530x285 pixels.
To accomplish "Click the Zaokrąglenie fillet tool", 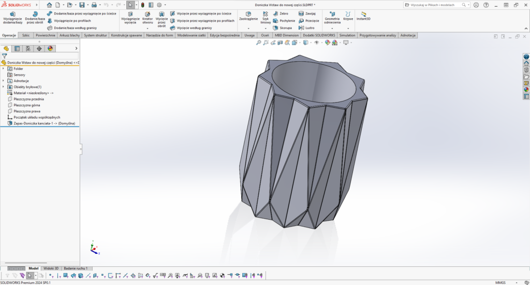I will tap(248, 16).
